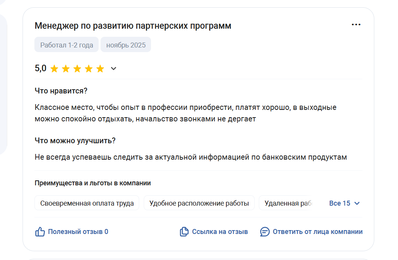Click the 5,0 rating score
Viewport: 398px width, 260px height.
click(x=41, y=69)
